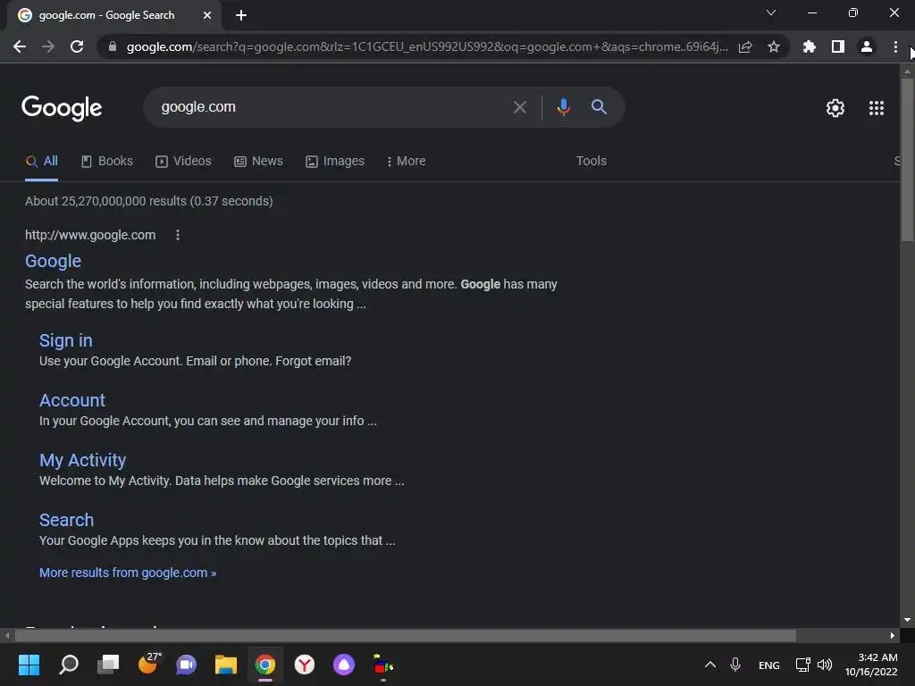Open Google quick settings gear

tap(835, 108)
